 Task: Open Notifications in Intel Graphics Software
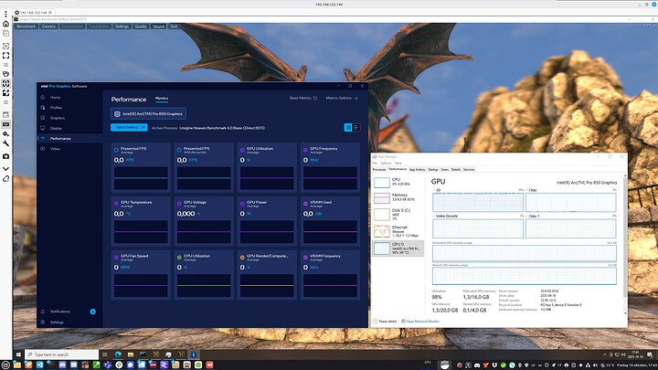tap(61, 312)
